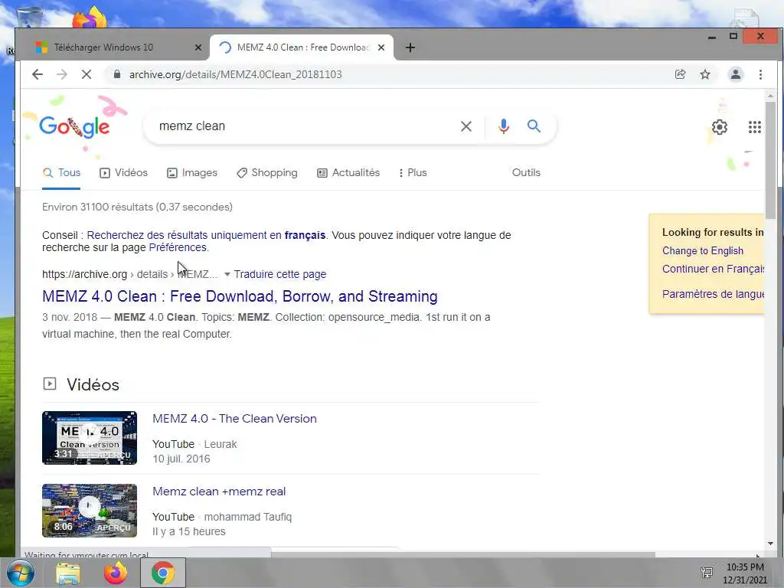784x588 pixels.
Task: Open the Préférences link
Action: coord(178,247)
